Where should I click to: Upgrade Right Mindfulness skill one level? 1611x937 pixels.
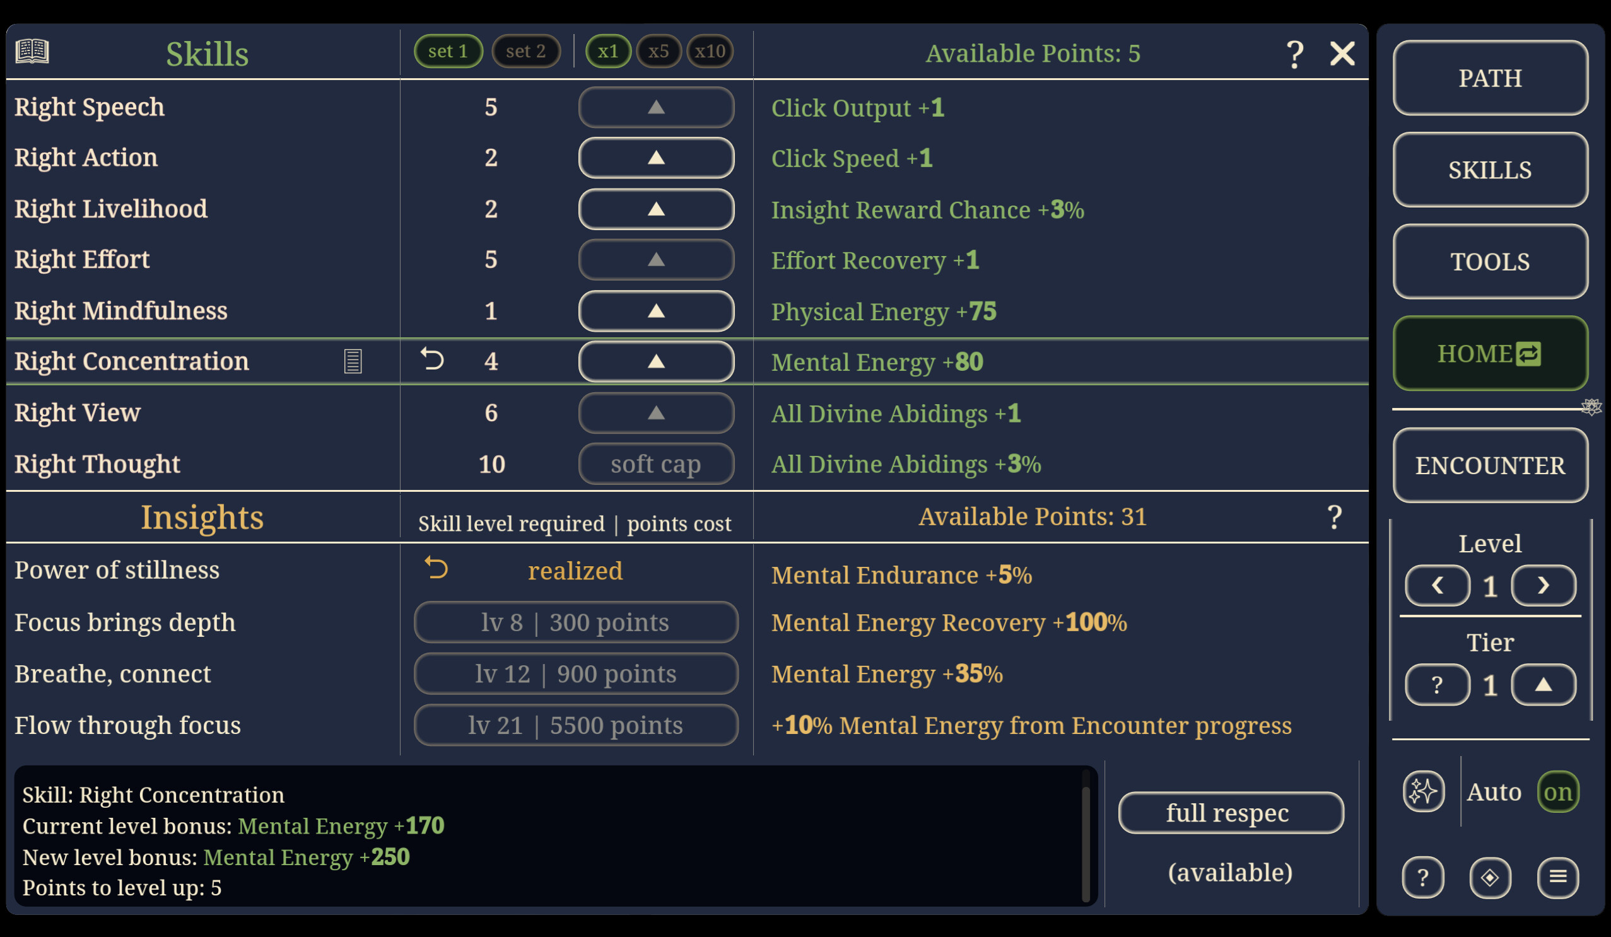[x=656, y=311]
